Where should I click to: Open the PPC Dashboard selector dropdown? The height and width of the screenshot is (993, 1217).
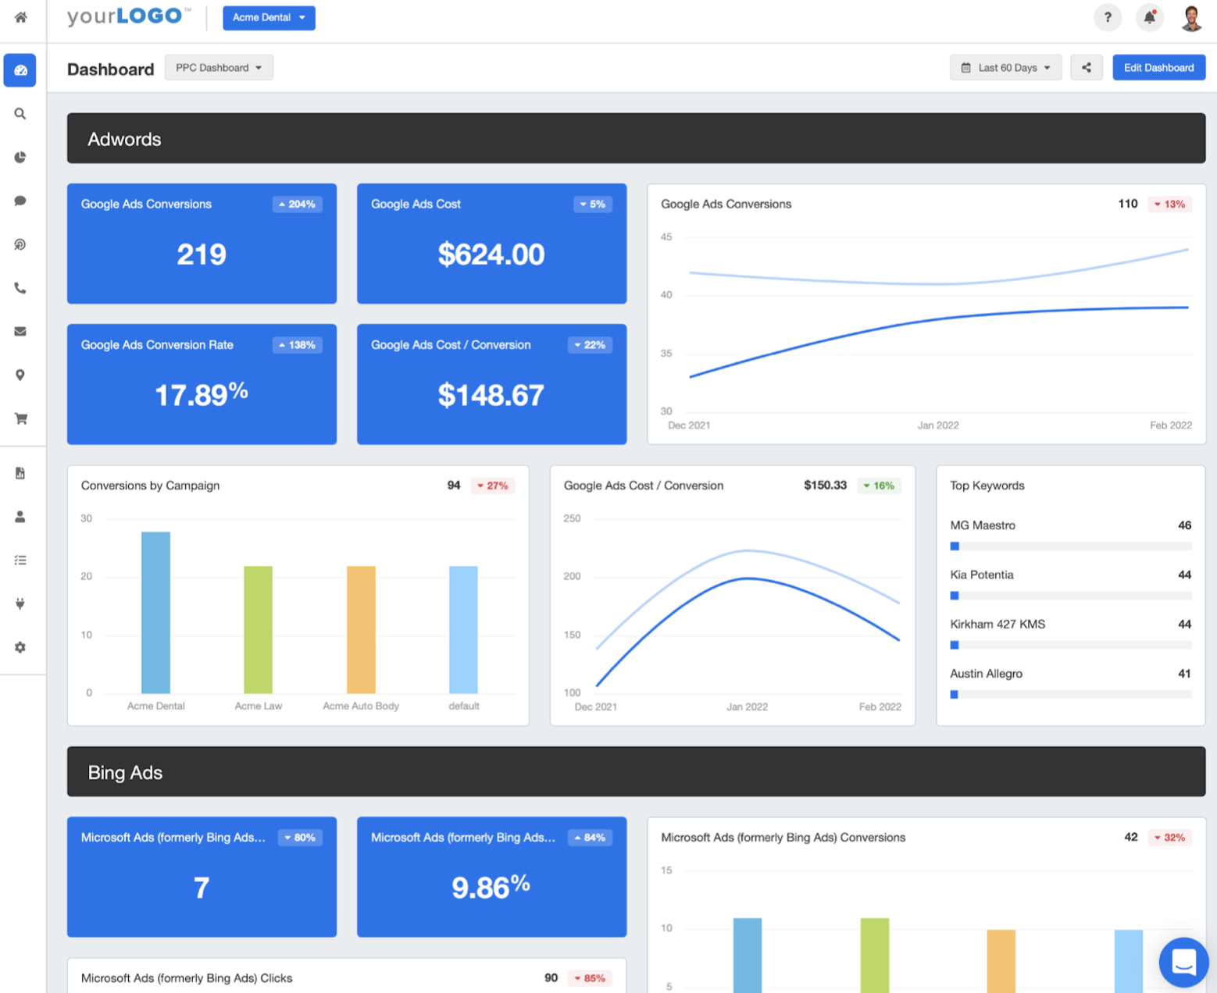[x=219, y=68]
